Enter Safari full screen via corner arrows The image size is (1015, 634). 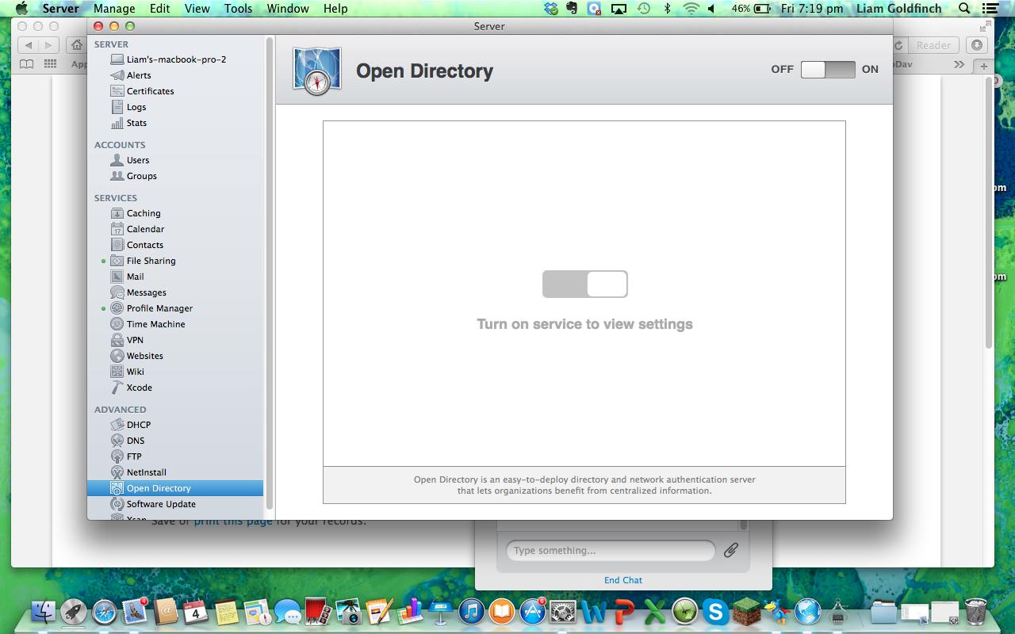pyautogui.click(x=986, y=26)
